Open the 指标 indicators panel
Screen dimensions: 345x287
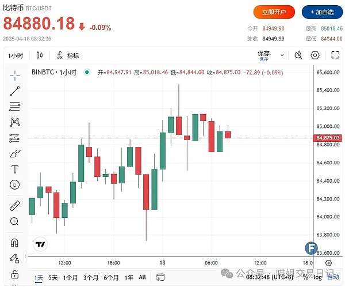point(68,55)
